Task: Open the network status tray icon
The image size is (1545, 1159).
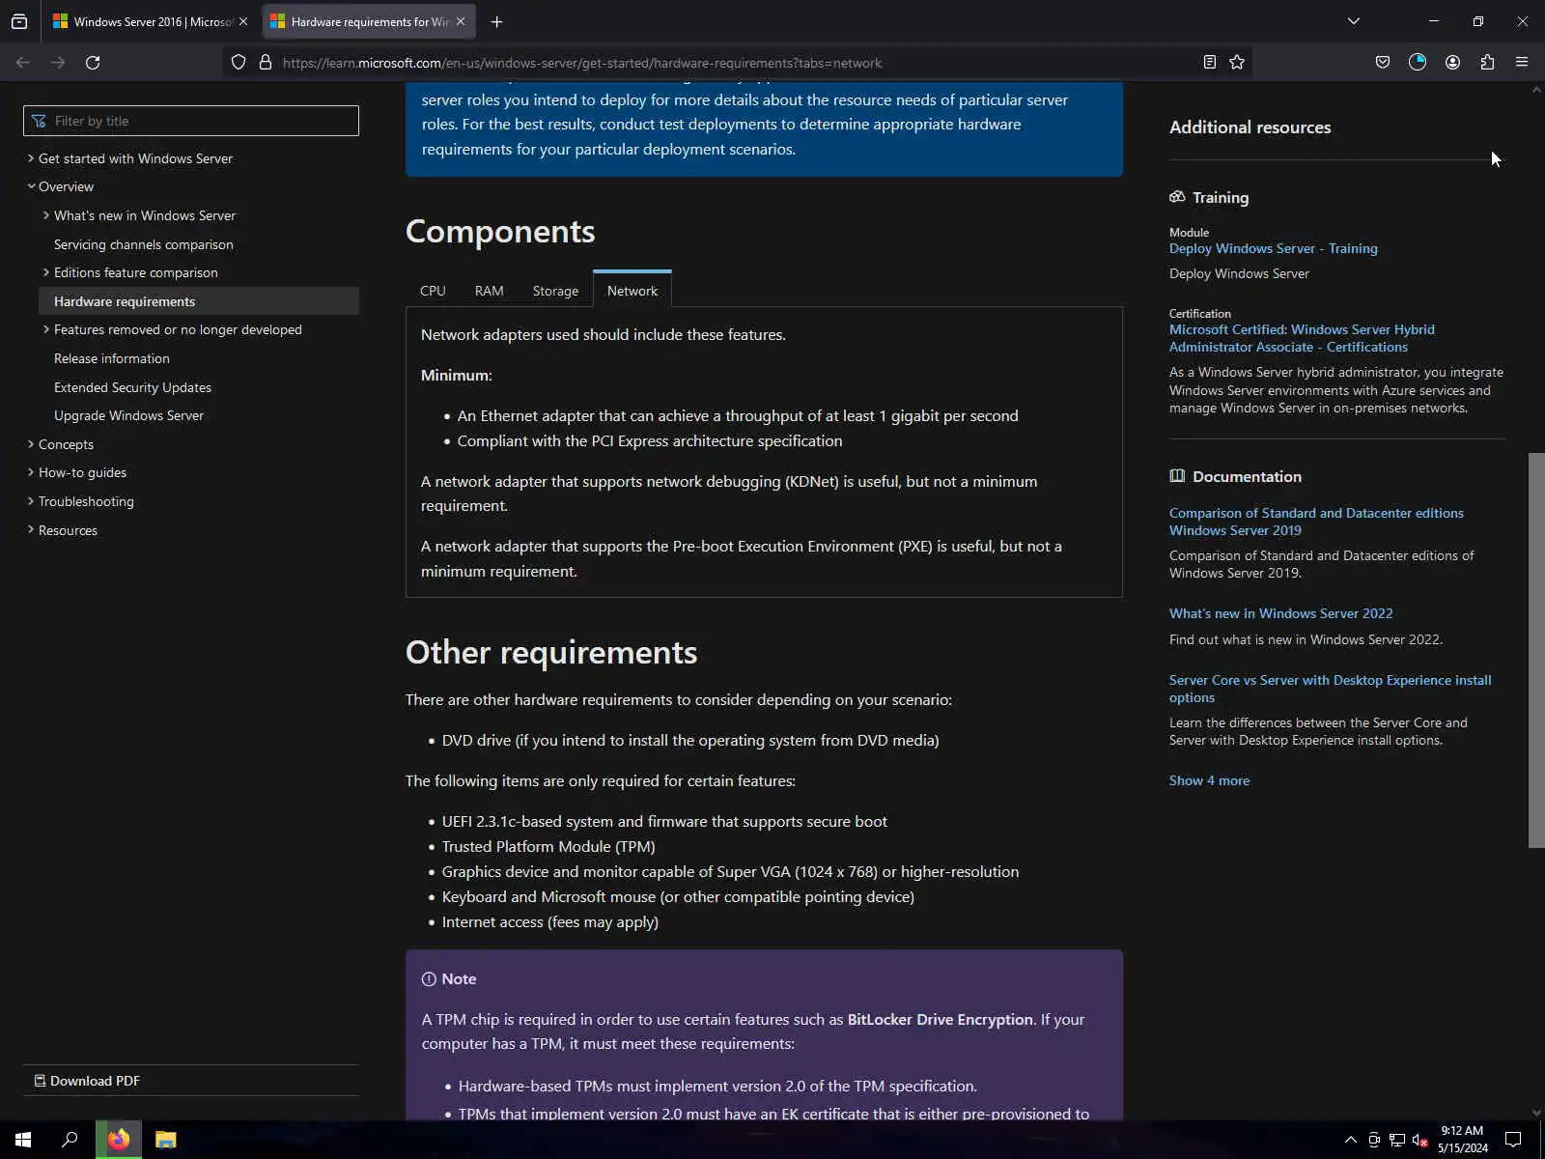Action: click(x=1397, y=1140)
